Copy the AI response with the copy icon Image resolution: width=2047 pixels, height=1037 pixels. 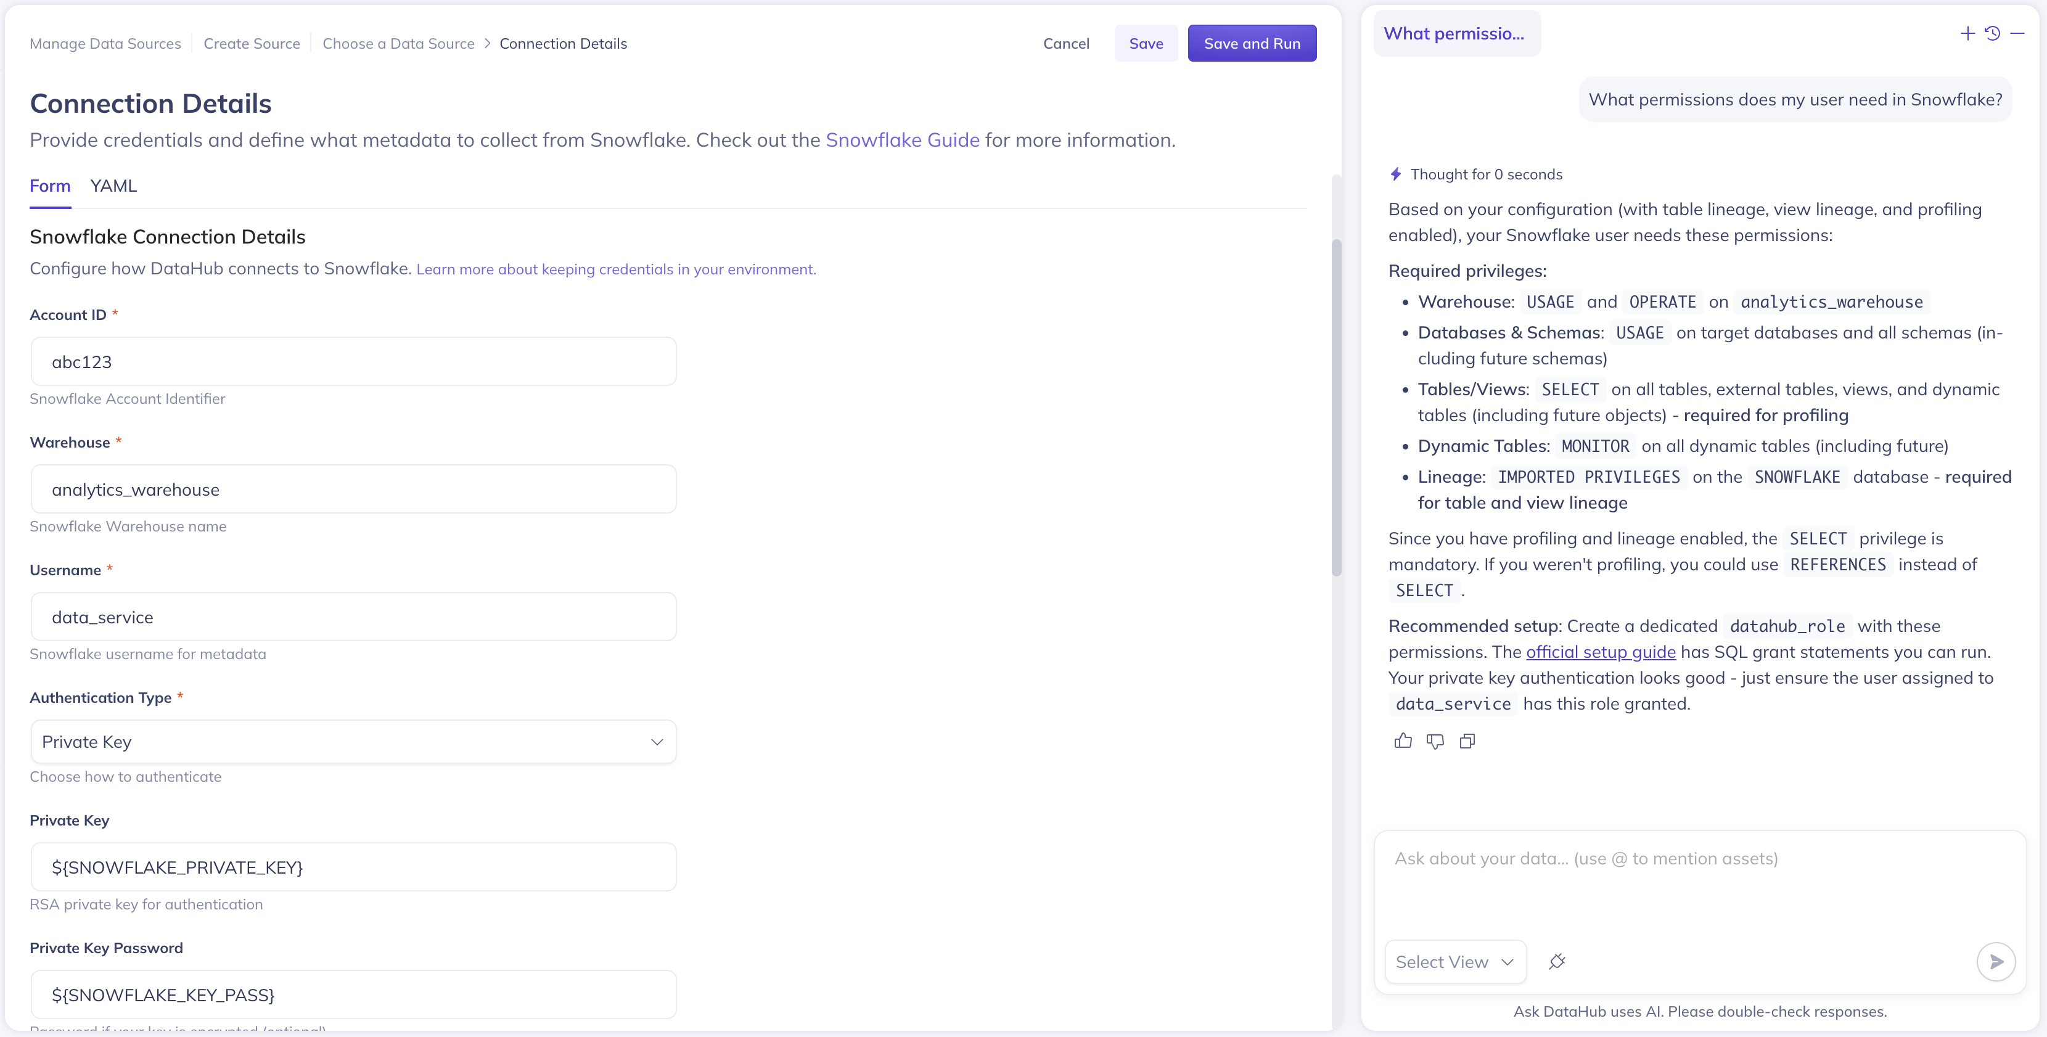point(1467,740)
